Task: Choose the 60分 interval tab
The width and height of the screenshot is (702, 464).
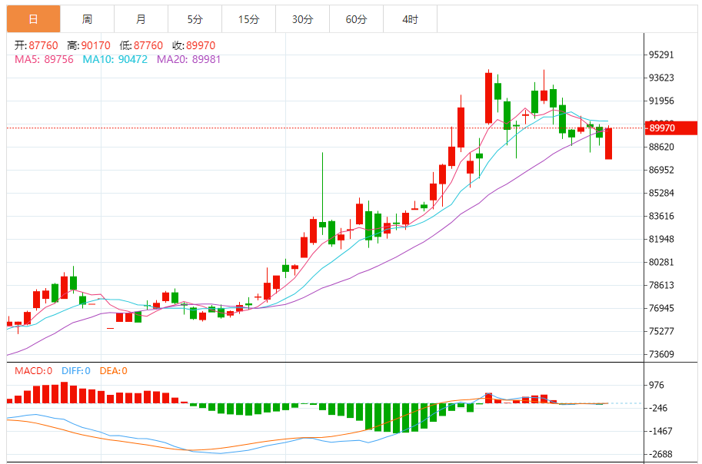Action: click(x=356, y=19)
